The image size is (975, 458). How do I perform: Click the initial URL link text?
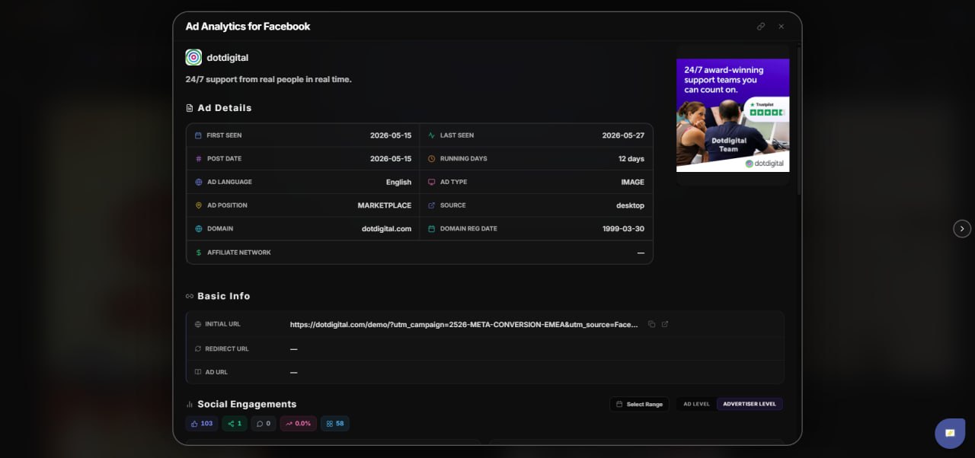coord(464,324)
